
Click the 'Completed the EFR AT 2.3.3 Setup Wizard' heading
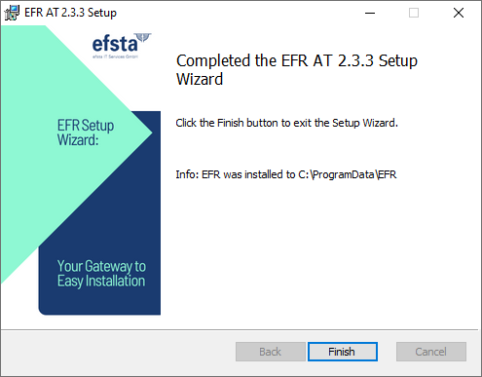pyautogui.click(x=297, y=69)
